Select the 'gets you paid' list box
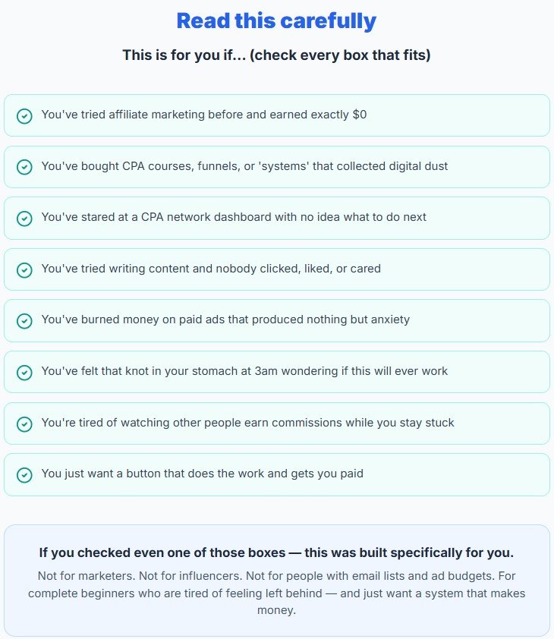 point(277,475)
